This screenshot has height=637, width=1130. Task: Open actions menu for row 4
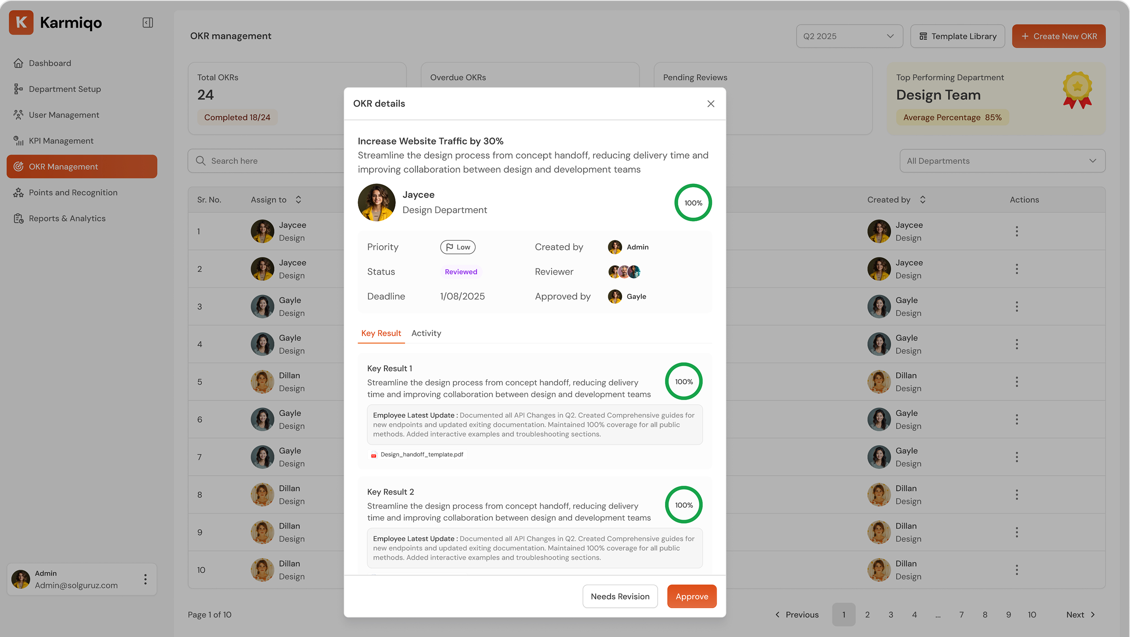(1016, 345)
